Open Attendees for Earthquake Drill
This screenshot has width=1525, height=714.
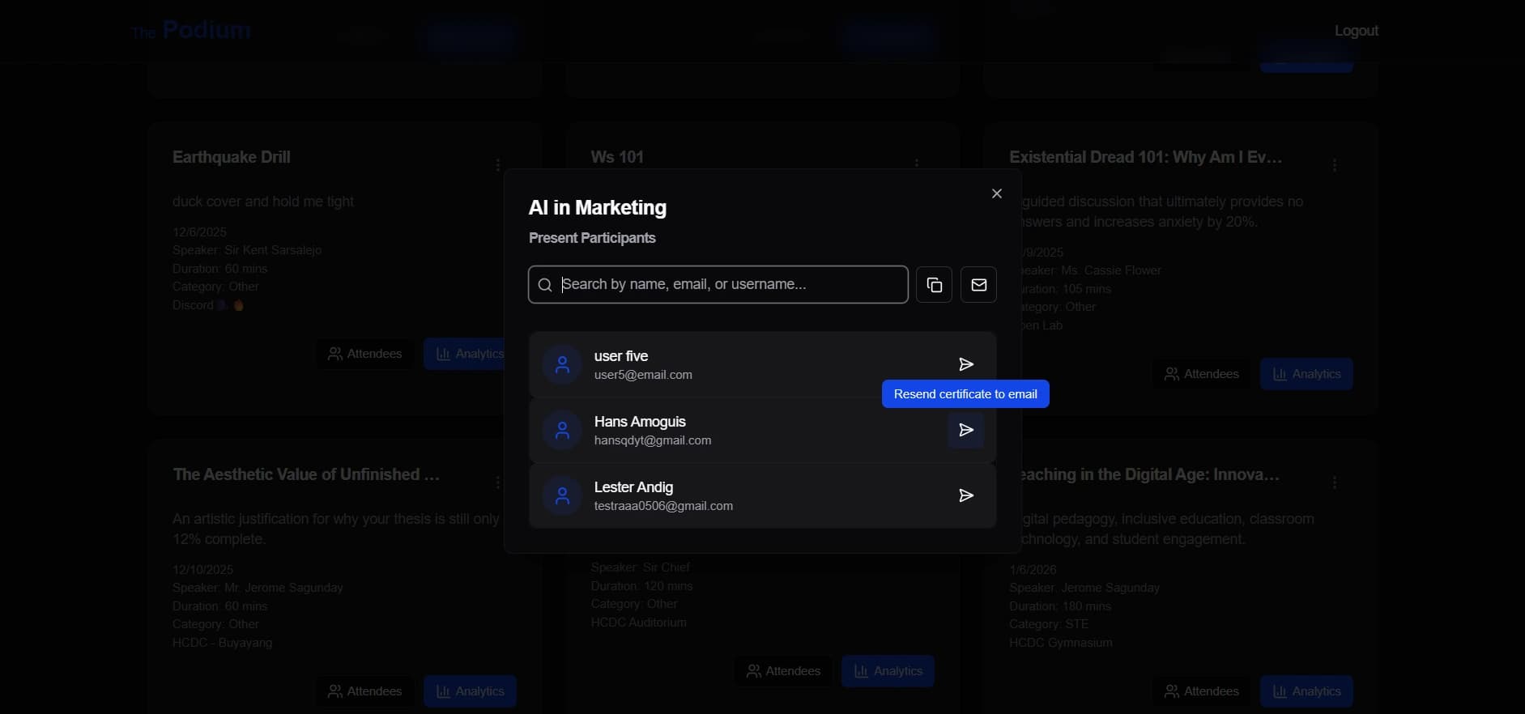tap(364, 354)
